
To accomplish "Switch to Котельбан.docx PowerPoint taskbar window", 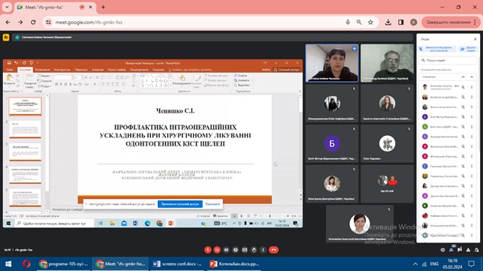I will tap(234, 264).
